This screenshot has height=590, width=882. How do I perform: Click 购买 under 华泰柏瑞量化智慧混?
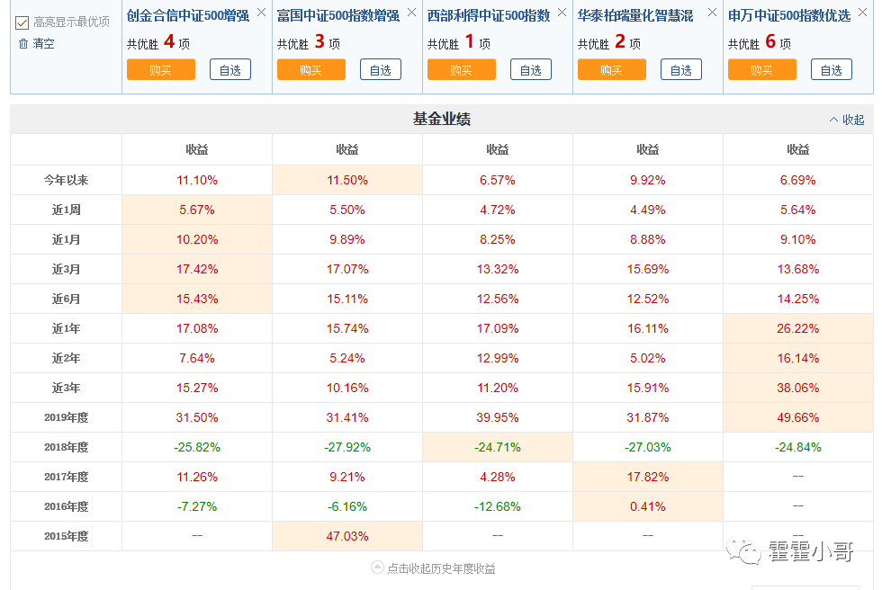[x=611, y=69]
